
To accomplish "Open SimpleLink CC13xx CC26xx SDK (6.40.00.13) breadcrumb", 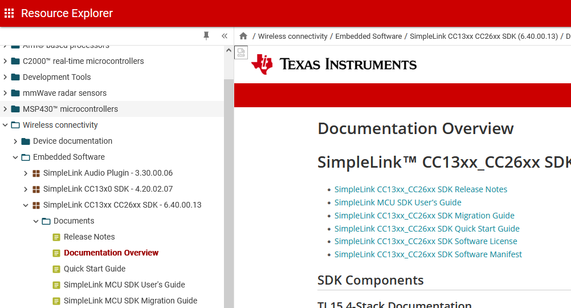I will tap(484, 37).
